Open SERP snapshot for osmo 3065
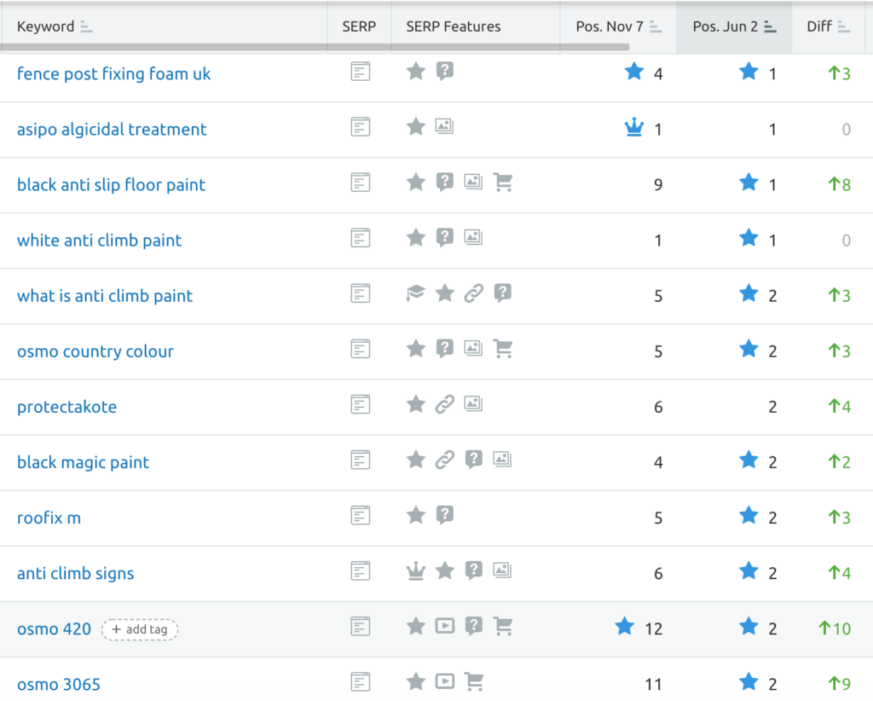Screen dimensions: 873x701 click(361, 682)
